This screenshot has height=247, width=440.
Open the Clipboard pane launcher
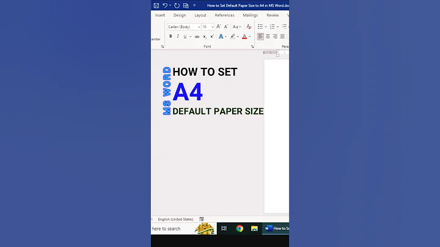(162, 46)
